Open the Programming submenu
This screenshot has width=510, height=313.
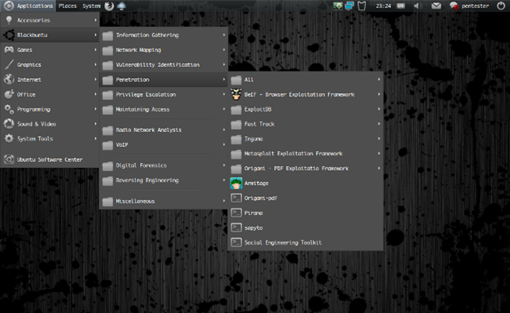point(50,109)
